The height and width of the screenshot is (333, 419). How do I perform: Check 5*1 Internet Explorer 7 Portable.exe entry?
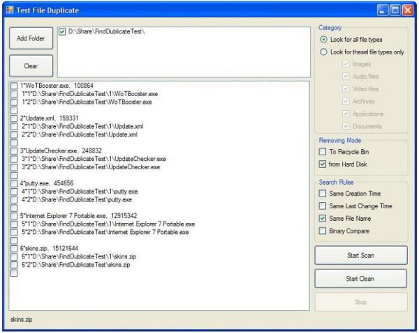click(x=14, y=224)
